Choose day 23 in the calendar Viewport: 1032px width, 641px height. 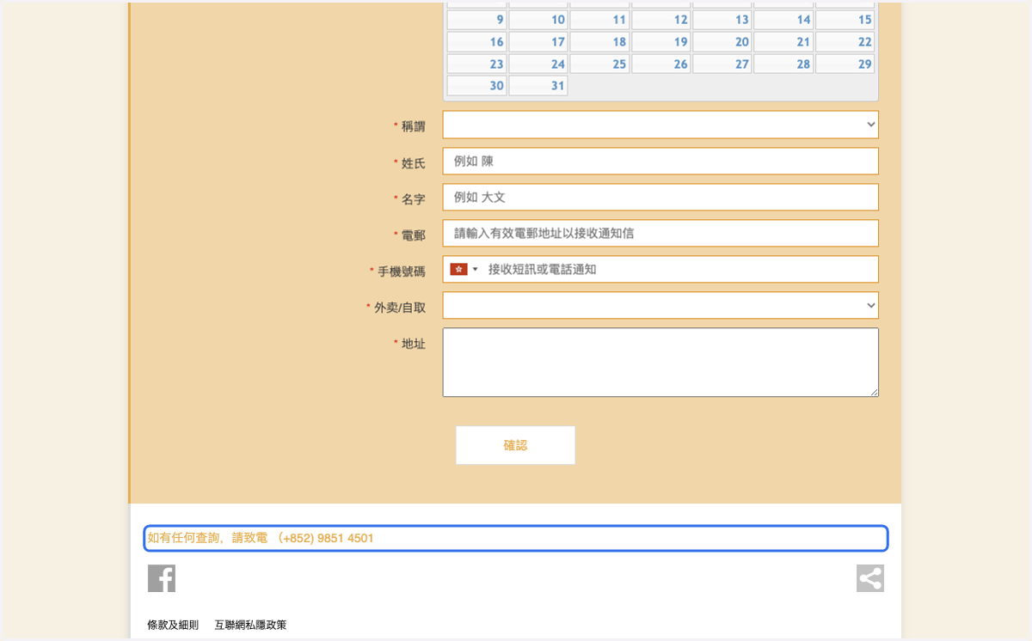476,64
